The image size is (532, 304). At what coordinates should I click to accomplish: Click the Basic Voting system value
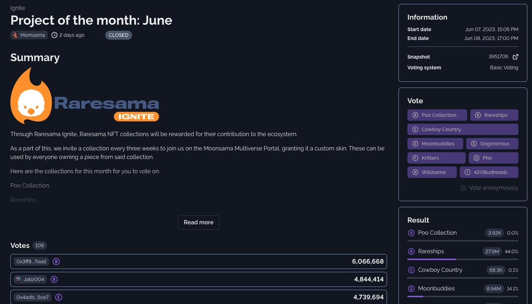click(504, 67)
